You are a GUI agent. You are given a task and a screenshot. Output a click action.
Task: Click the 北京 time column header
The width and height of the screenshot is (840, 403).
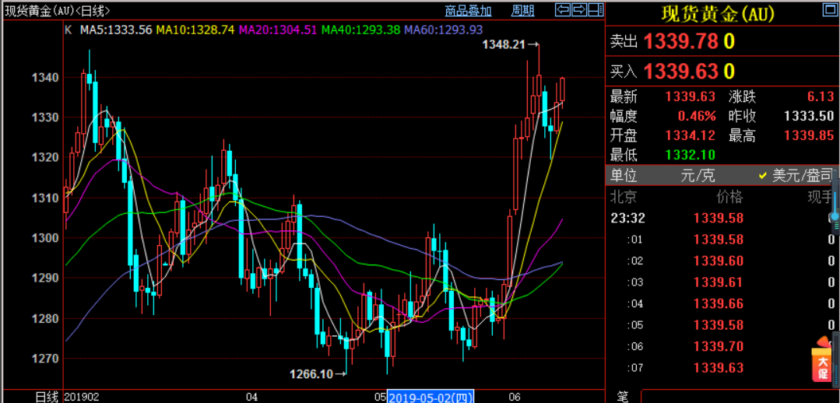623,197
